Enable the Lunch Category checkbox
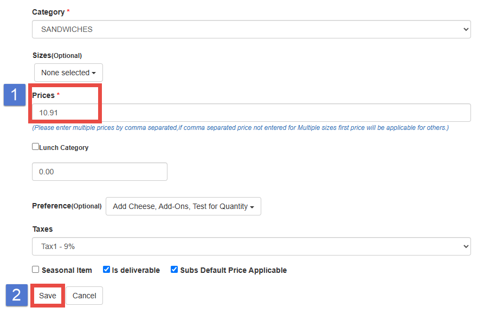Image resolution: width=490 pixels, height=314 pixels. 36,147
